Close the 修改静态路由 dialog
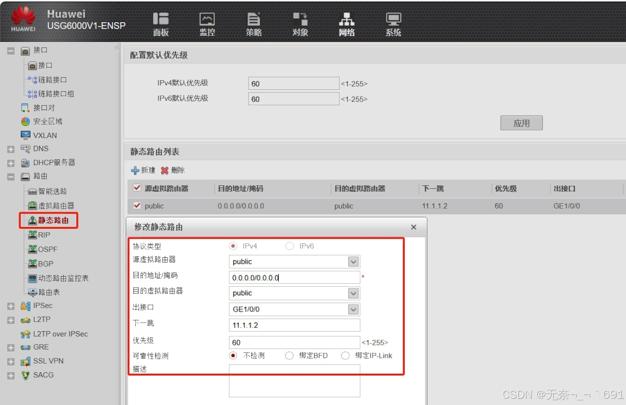Viewport: 626px width, 405px height. click(x=413, y=227)
